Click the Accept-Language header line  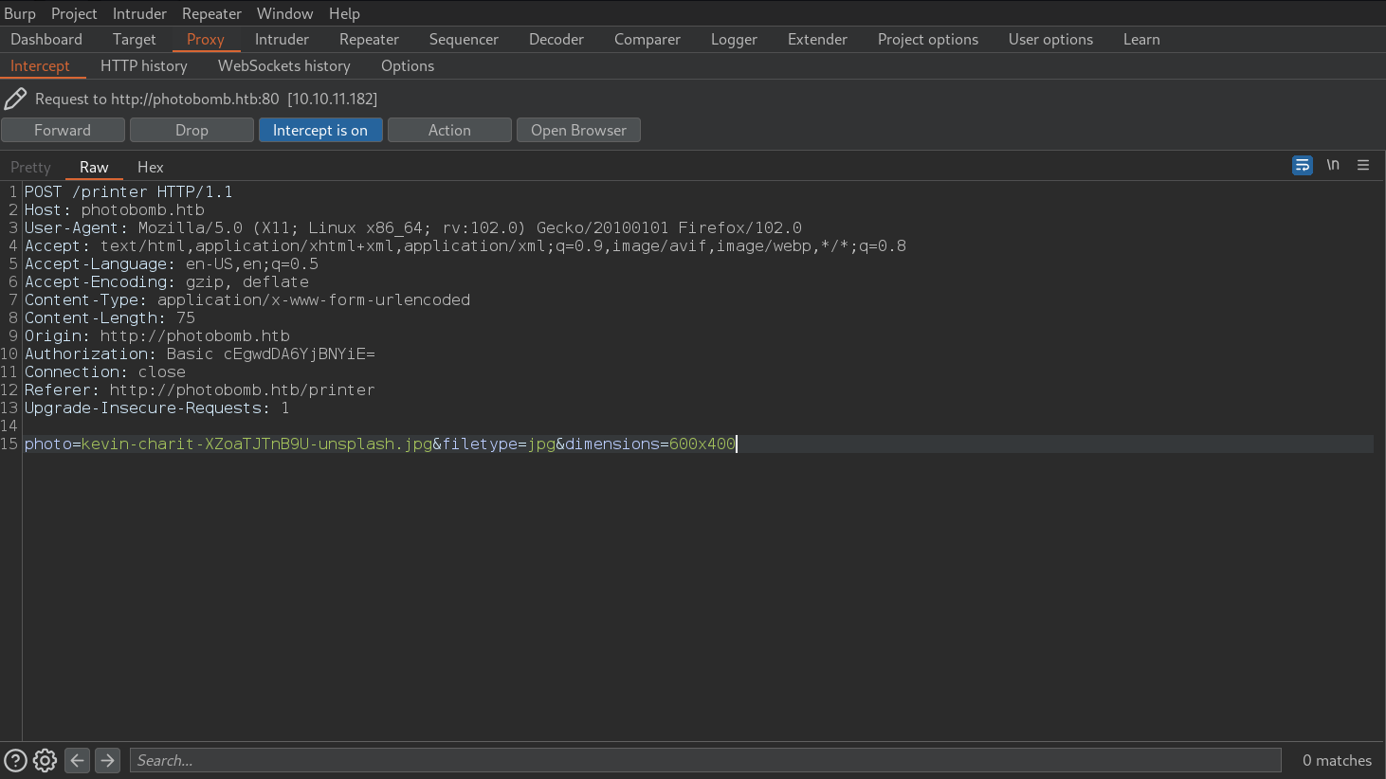coord(172,263)
